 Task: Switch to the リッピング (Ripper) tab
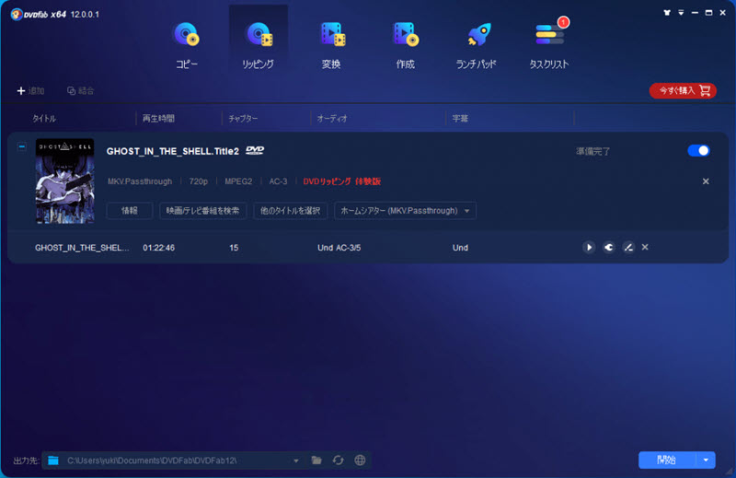[x=258, y=44]
